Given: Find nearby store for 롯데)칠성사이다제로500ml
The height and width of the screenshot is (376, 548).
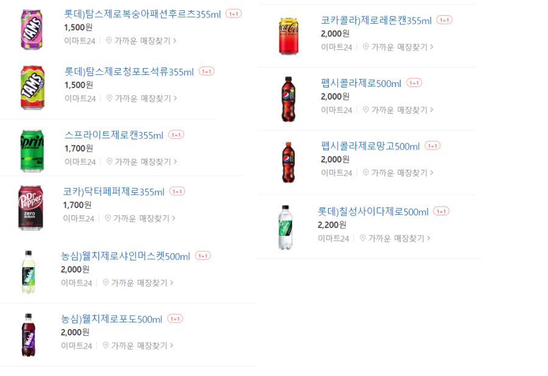Looking at the screenshot, I should [x=396, y=238].
